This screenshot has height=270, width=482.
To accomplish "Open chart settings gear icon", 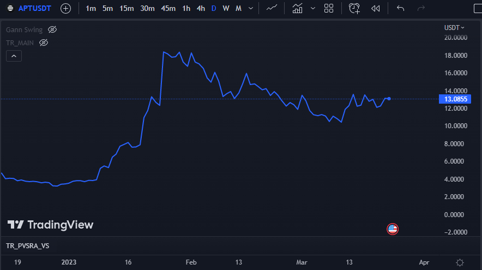I will 460,262.
